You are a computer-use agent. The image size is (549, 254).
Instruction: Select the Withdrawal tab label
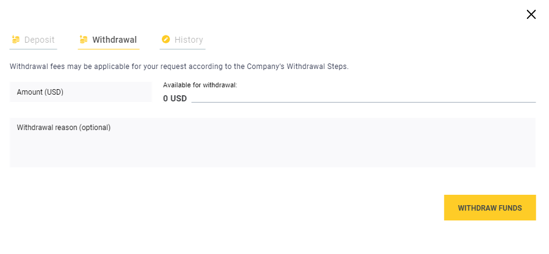click(x=114, y=40)
